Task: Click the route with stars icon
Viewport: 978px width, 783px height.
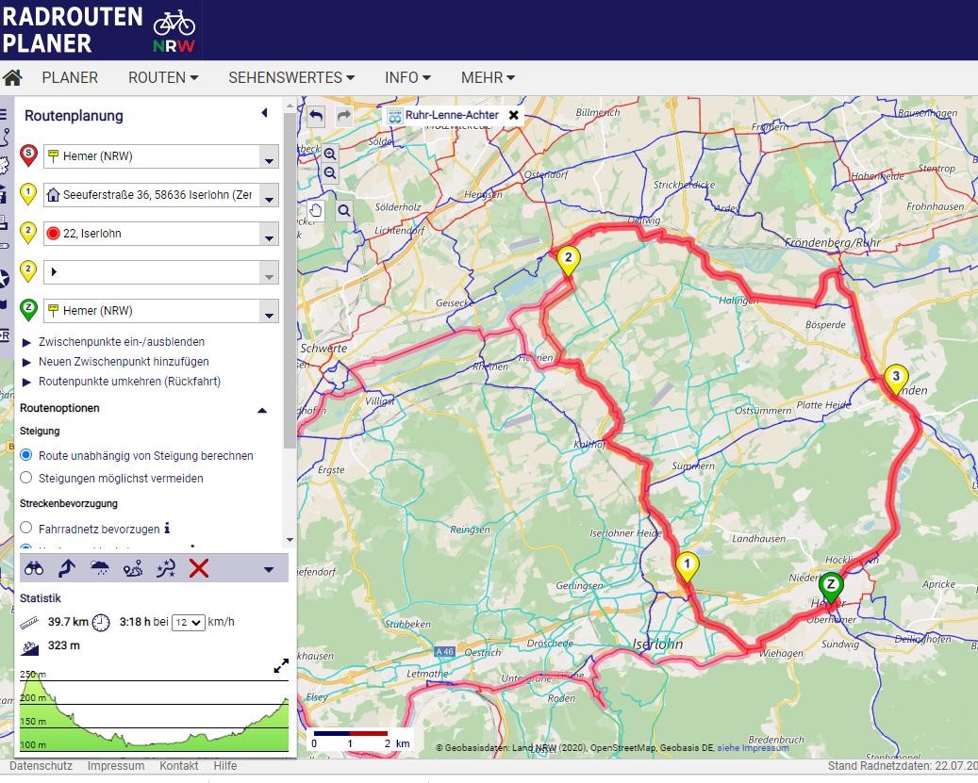Action: click(166, 568)
